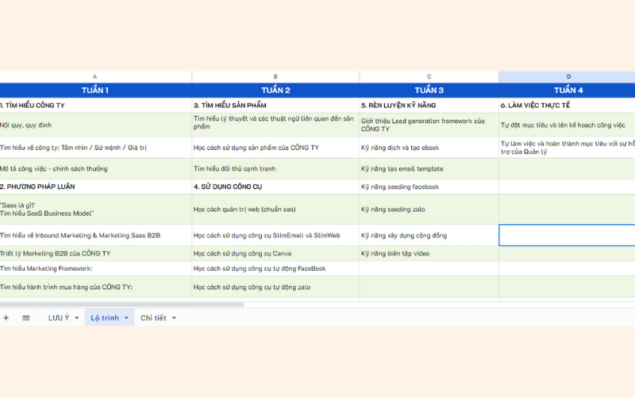The width and height of the screenshot is (635, 397).
Task: Select column A header
Action: point(95,77)
